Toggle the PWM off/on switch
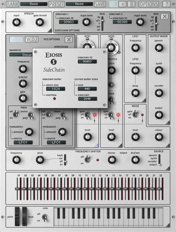Viewport: 176px width, 232px height. 16,114
